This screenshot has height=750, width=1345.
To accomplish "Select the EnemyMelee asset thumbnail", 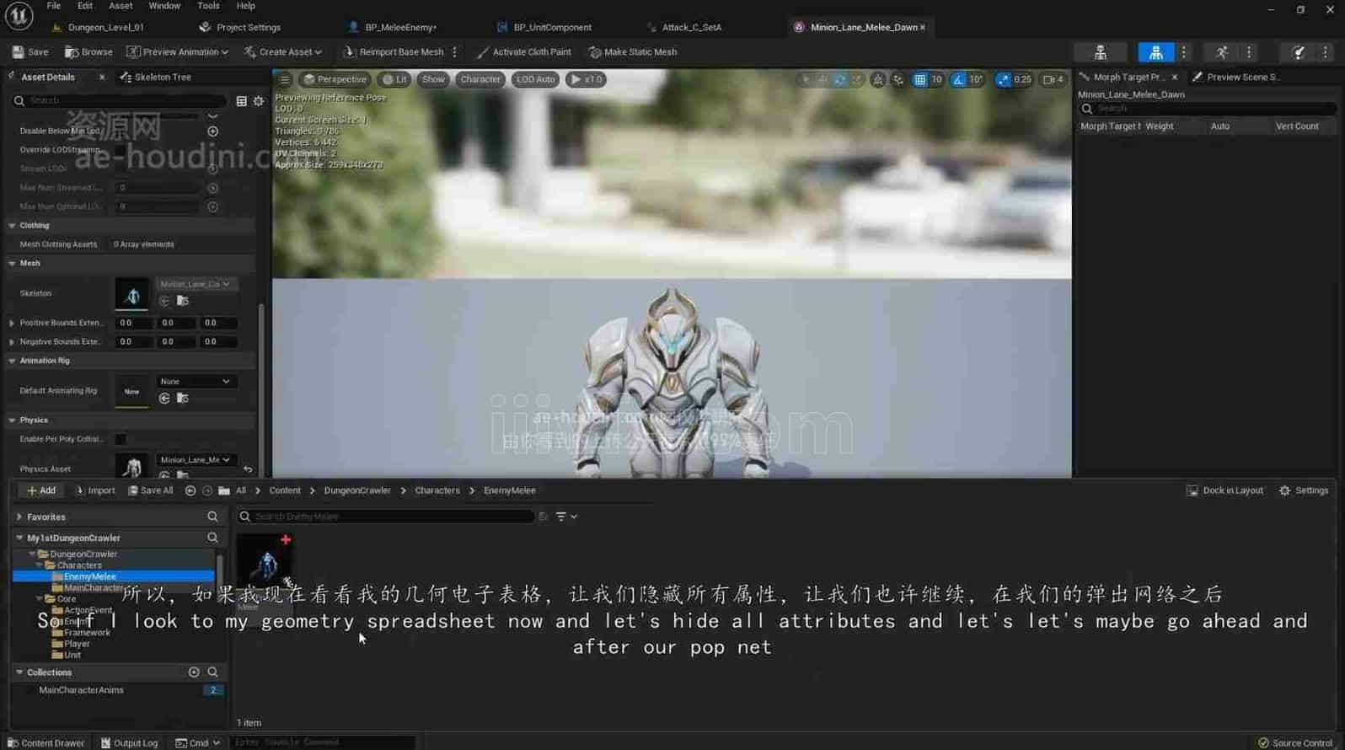I will pyautogui.click(x=265, y=563).
